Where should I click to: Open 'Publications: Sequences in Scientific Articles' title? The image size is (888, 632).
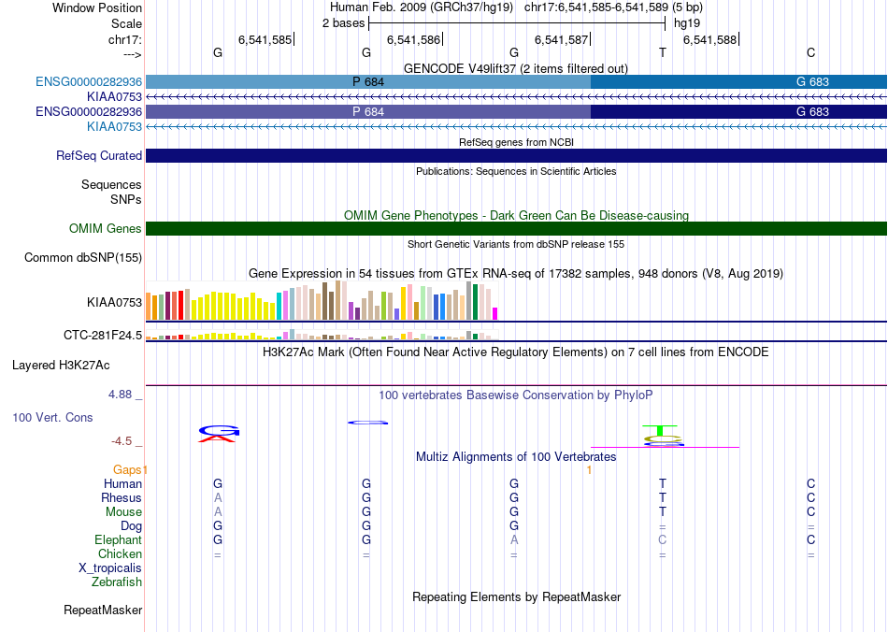[516, 171]
